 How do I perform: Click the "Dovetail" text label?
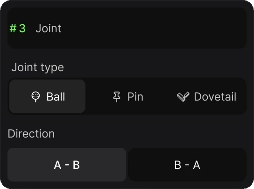click(215, 97)
